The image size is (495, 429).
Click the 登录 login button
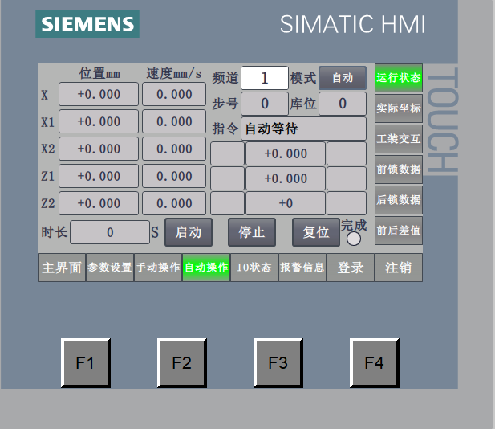[x=351, y=268]
